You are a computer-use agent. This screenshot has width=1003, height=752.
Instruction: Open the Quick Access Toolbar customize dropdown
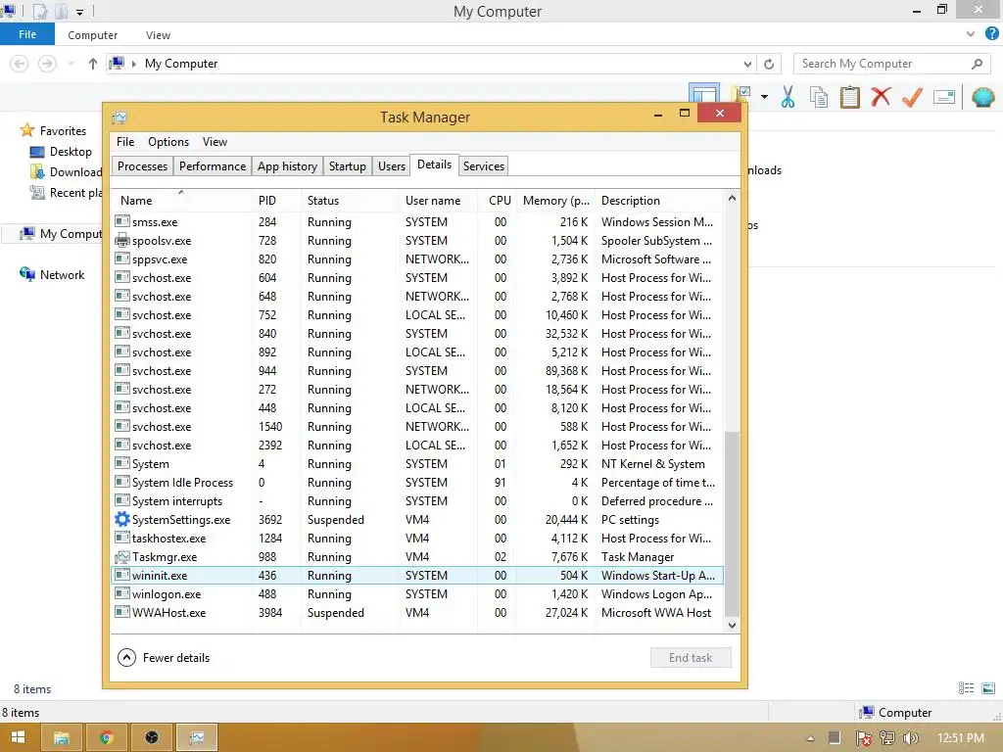(x=80, y=12)
